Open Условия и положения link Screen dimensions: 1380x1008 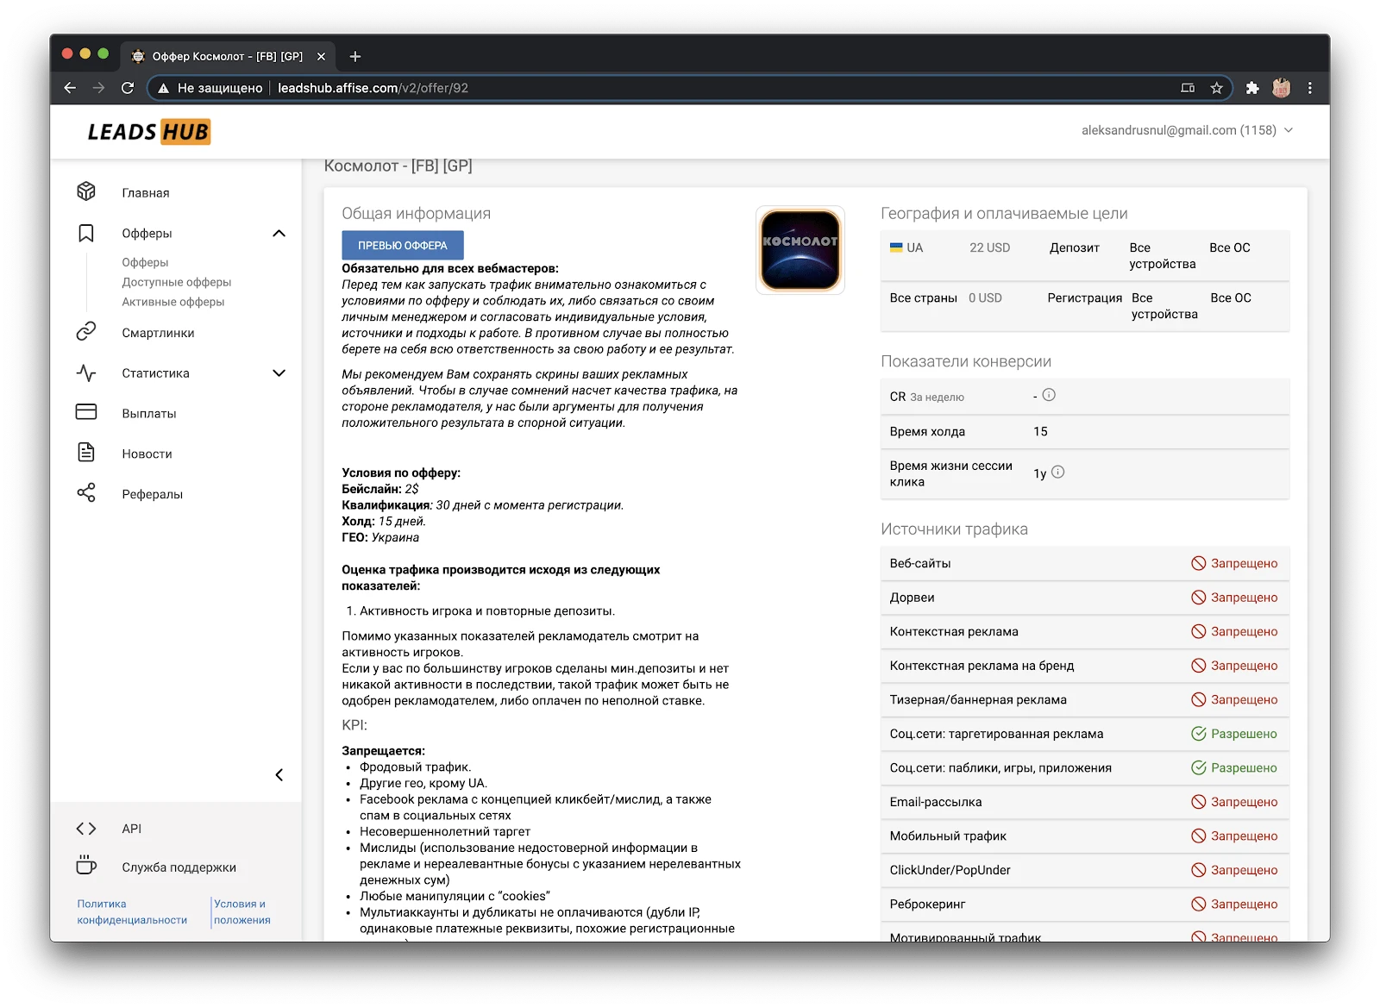(x=242, y=911)
